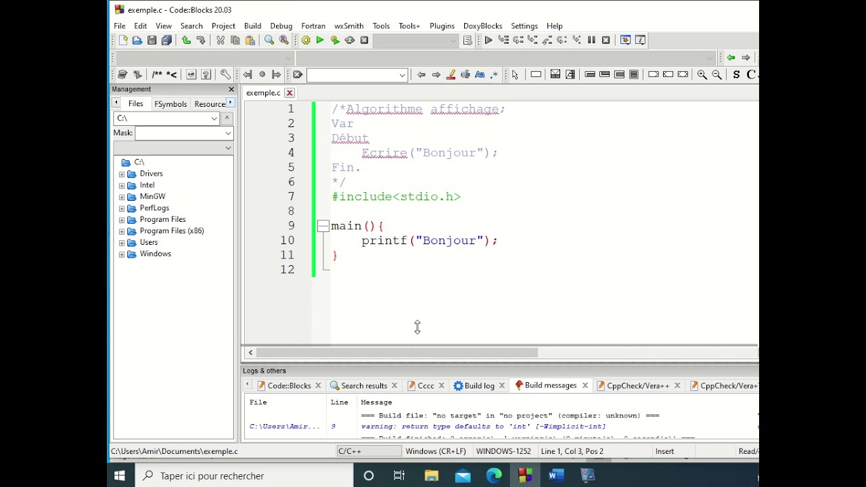Viewport: 866px width, 487px height.
Task: Open the Windows Start menu
Action: coord(120,476)
